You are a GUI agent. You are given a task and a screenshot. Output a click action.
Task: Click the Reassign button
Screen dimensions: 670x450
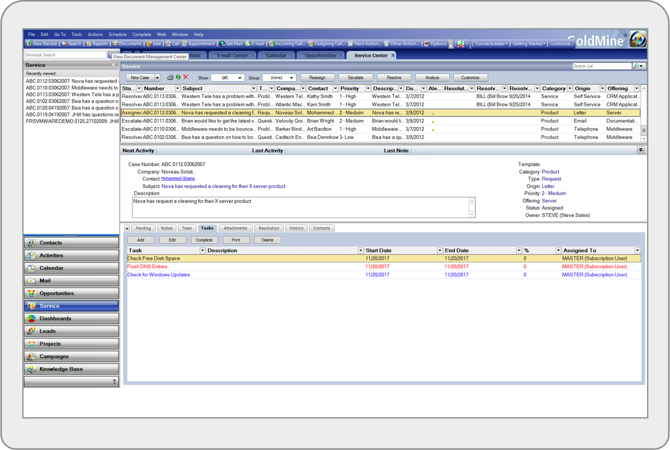point(317,78)
